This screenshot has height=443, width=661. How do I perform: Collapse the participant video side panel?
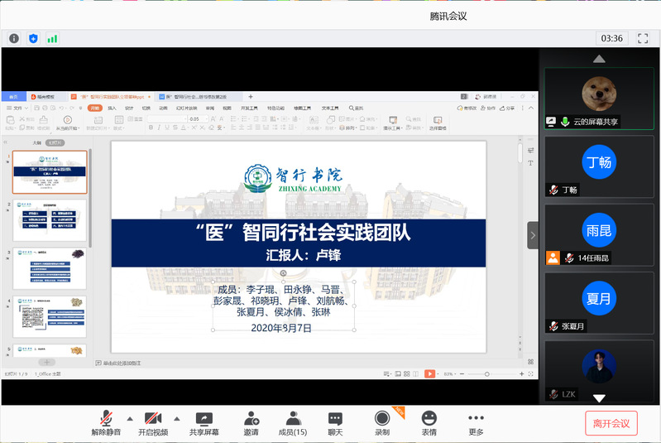click(533, 235)
